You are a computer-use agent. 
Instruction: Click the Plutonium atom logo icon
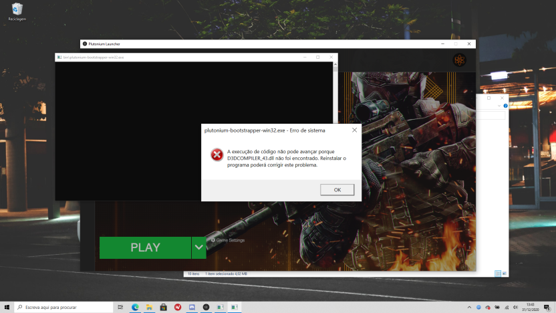click(458, 60)
